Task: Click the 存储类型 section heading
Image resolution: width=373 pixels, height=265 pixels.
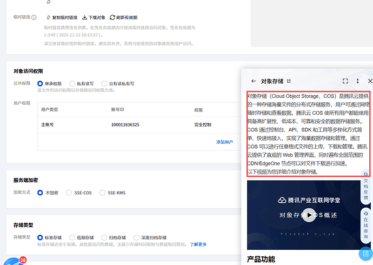Action: pyautogui.click(x=23, y=225)
